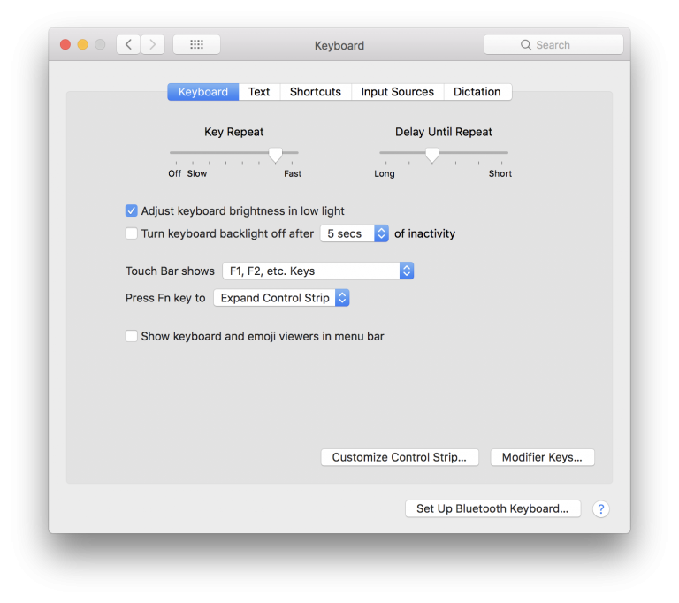
Task: Click the Key Repeat slider thumb
Action: coord(276,155)
